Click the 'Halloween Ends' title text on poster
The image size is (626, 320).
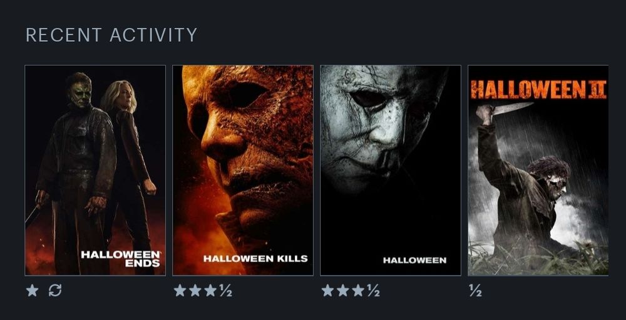coord(121,259)
